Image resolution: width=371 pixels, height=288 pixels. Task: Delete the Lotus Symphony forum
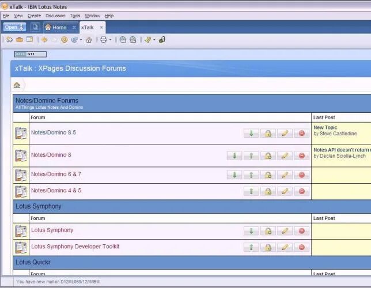pyautogui.click(x=302, y=231)
